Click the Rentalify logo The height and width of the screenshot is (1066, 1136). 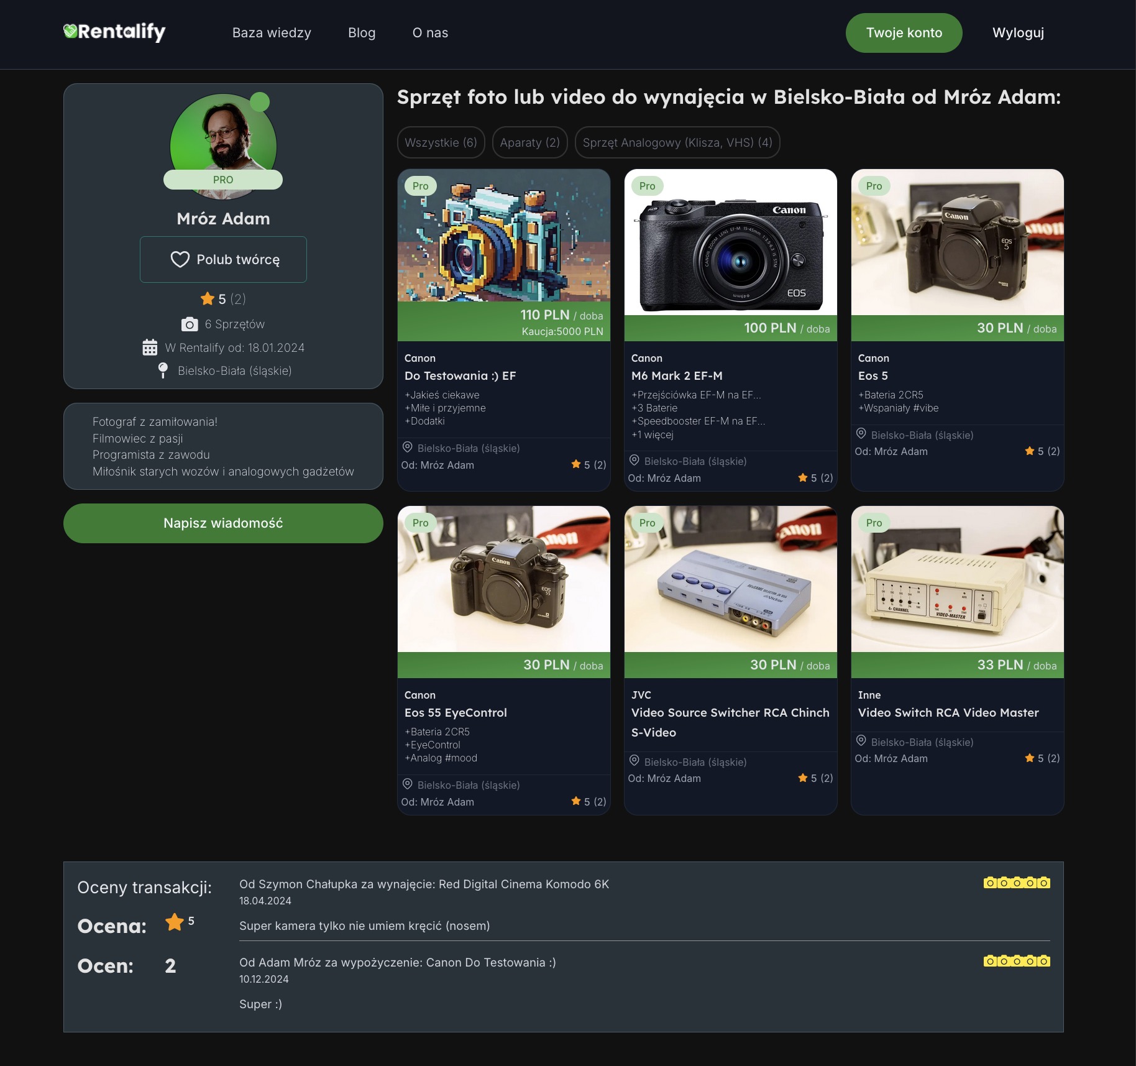tap(114, 32)
